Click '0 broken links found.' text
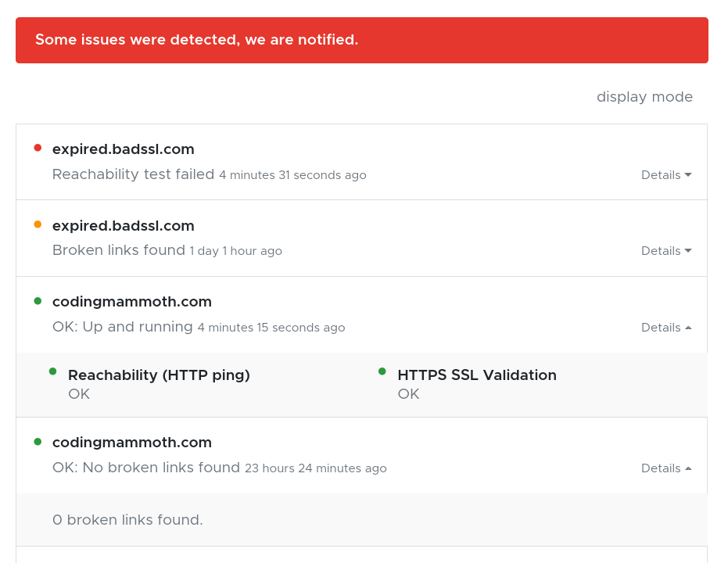 pos(127,520)
